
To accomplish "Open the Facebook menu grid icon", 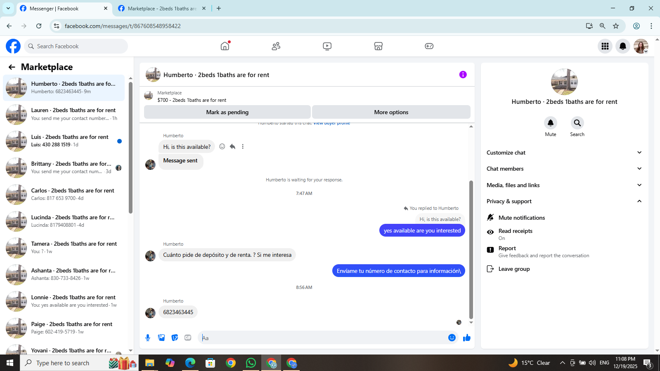I will click(x=605, y=46).
